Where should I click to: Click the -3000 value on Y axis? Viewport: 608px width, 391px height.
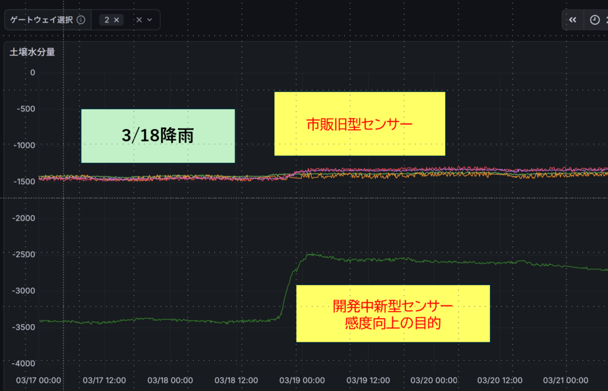coord(24,291)
